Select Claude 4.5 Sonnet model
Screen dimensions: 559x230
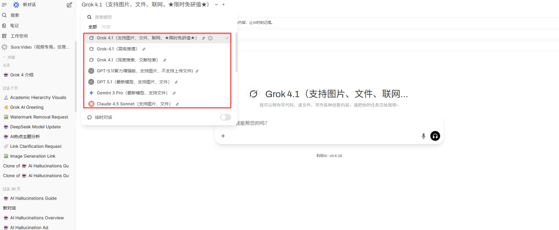(x=158, y=104)
